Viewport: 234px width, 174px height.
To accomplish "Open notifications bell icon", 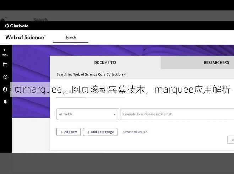I will pos(5,102).
